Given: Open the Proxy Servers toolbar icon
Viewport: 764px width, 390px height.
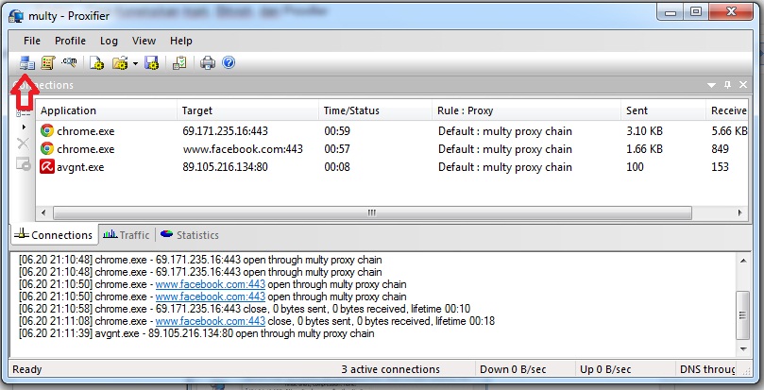Looking at the screenshot, I should tap(26, 63).
